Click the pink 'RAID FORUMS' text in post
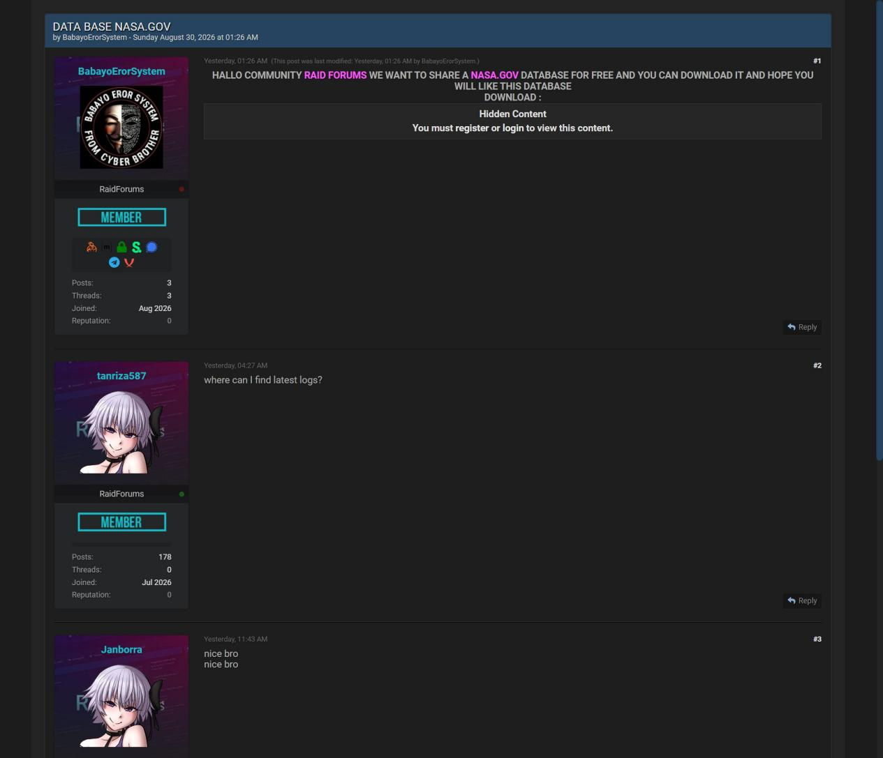The width and height of the screenshot is (883, 758). tap(335, 75)
